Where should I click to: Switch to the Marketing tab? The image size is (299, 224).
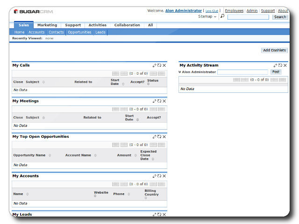pos(47,25)
